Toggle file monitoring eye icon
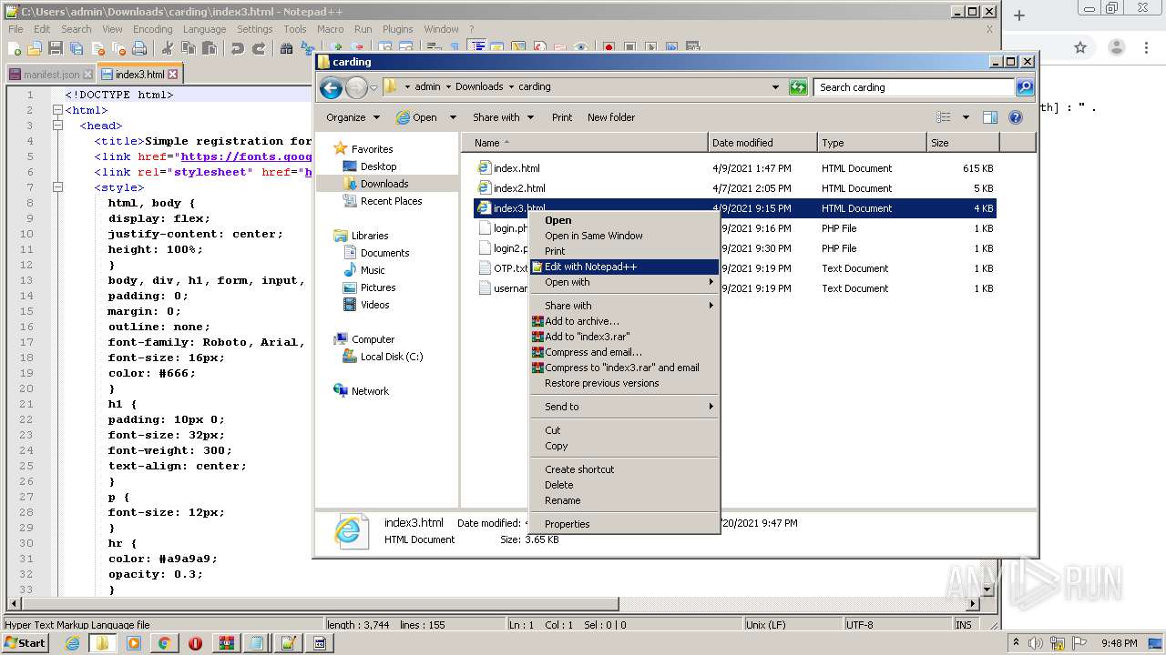This screenshot has height=655, width=1166. tap(580, 47)
